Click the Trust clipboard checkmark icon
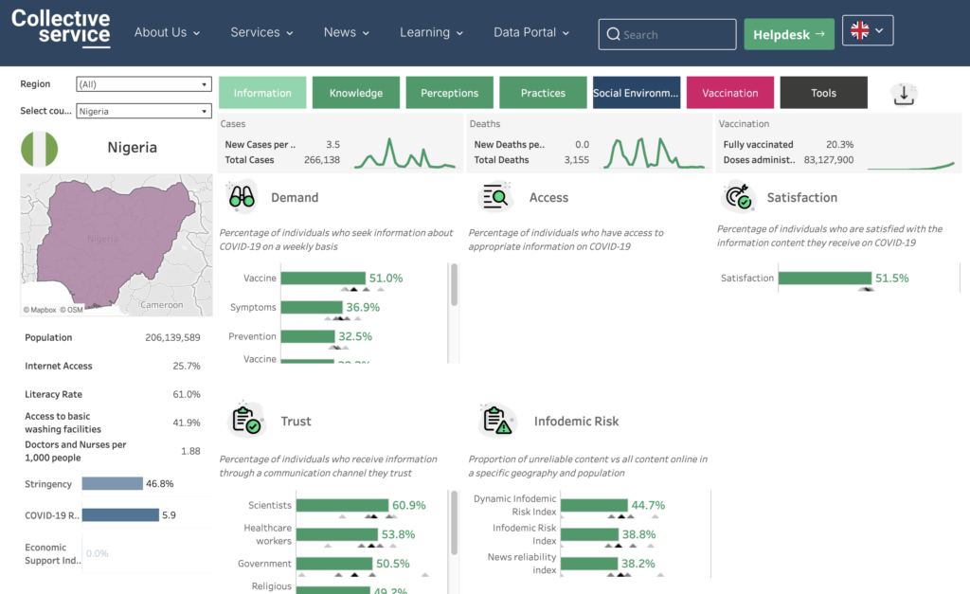Image resolution: width=970 pixels, height=594 pixels. point(245,420)
